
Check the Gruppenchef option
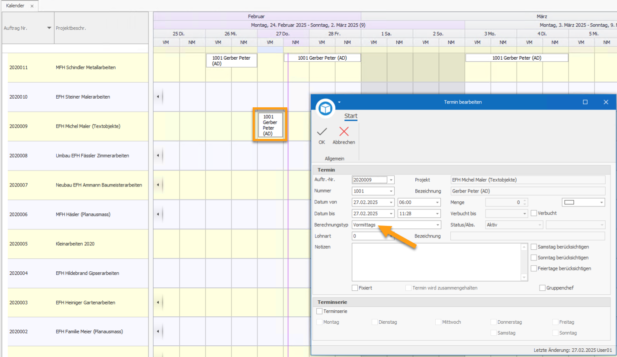click(542, 288)
